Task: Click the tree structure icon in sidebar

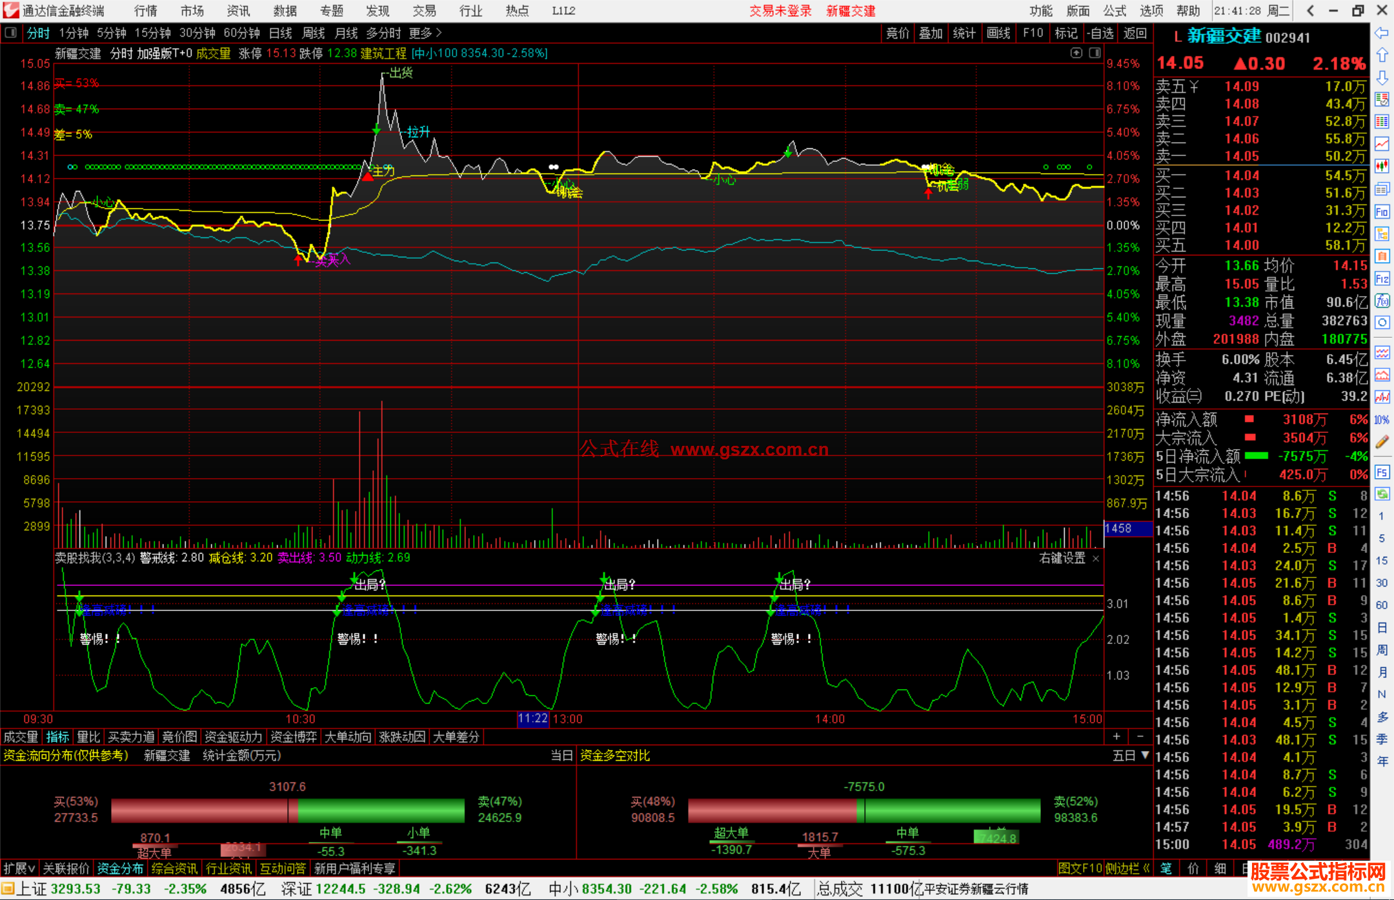Action: point(1382,234)
